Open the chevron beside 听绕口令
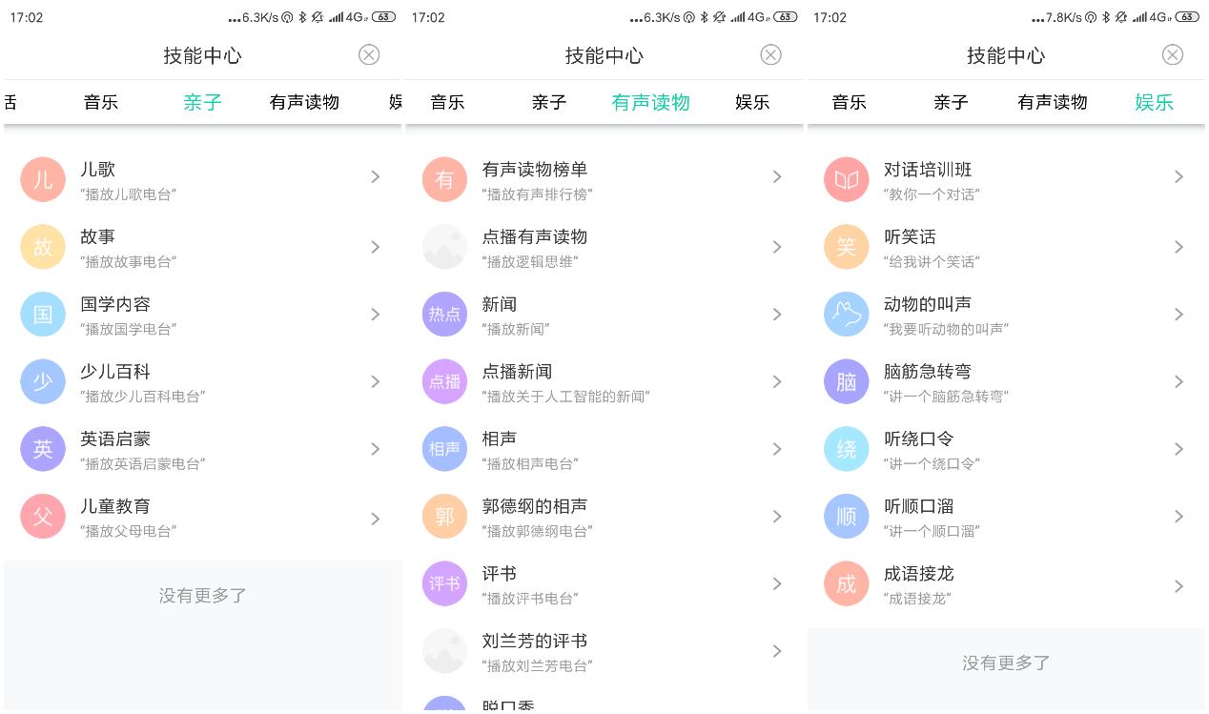The width and height of the screenshot is (1209, 714). coord(1178,449)
